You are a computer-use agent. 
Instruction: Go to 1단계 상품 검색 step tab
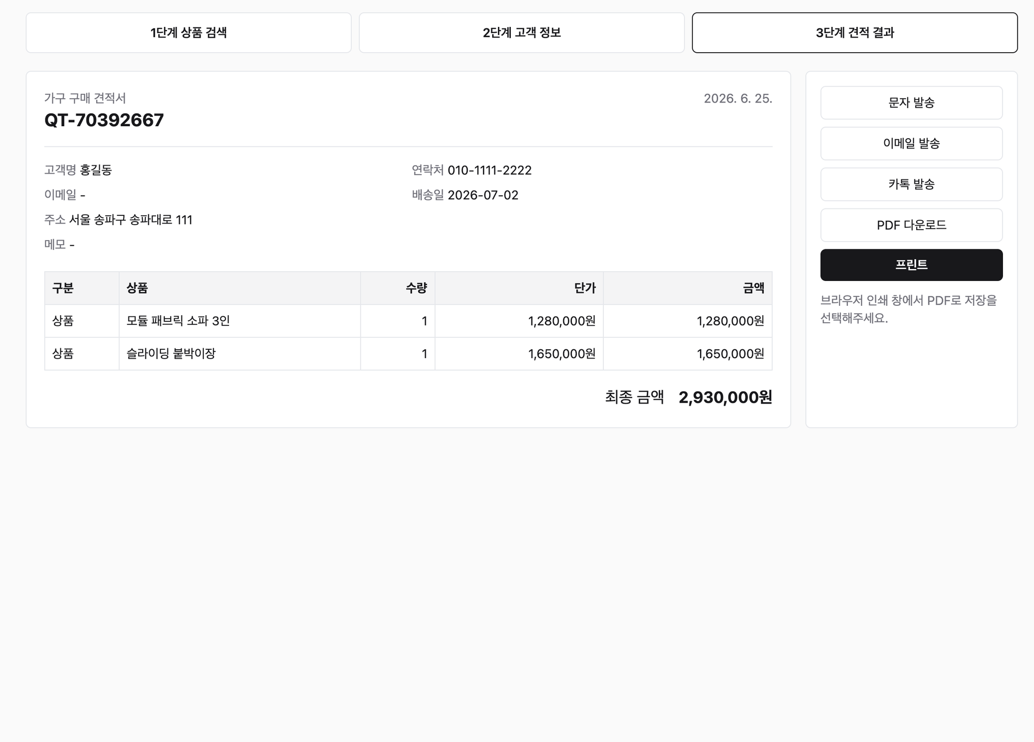(x=189, y=33)
